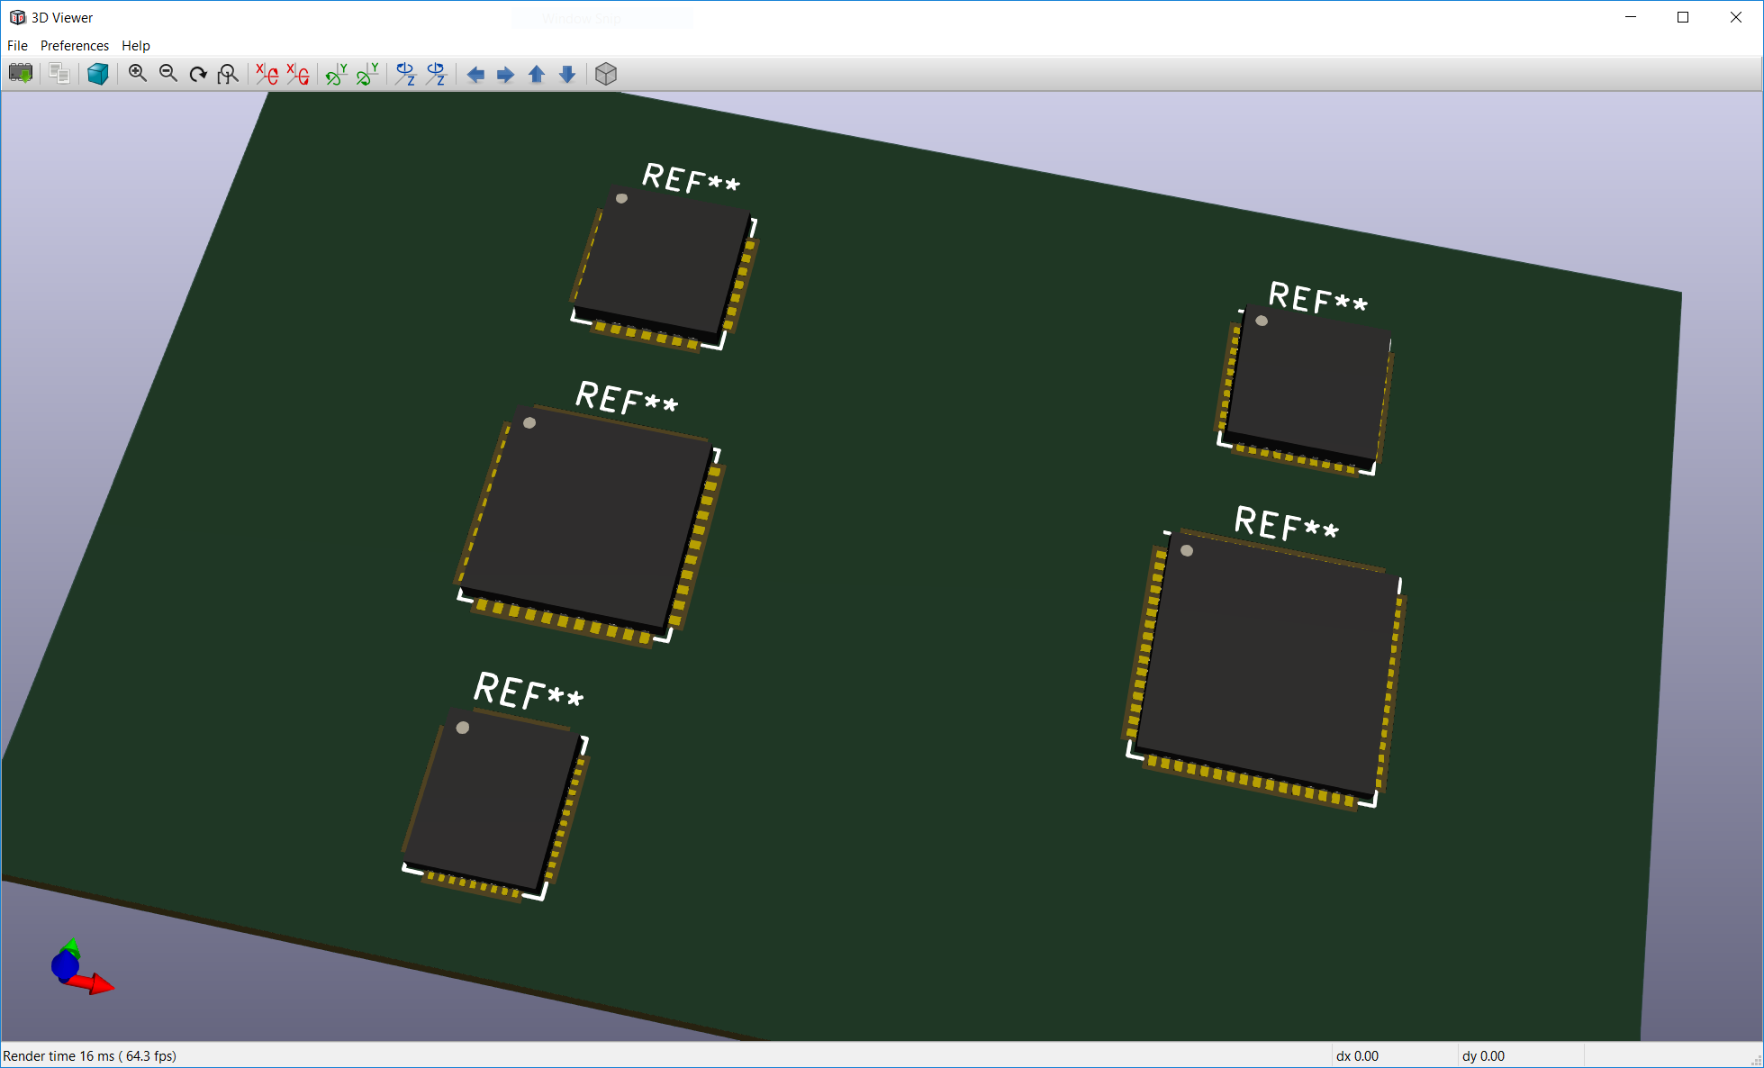The height and width of the screenshot is (1068, 1764).
Task: Zoom out with the magnifier minus icon
Action: (x=168, y=74)
